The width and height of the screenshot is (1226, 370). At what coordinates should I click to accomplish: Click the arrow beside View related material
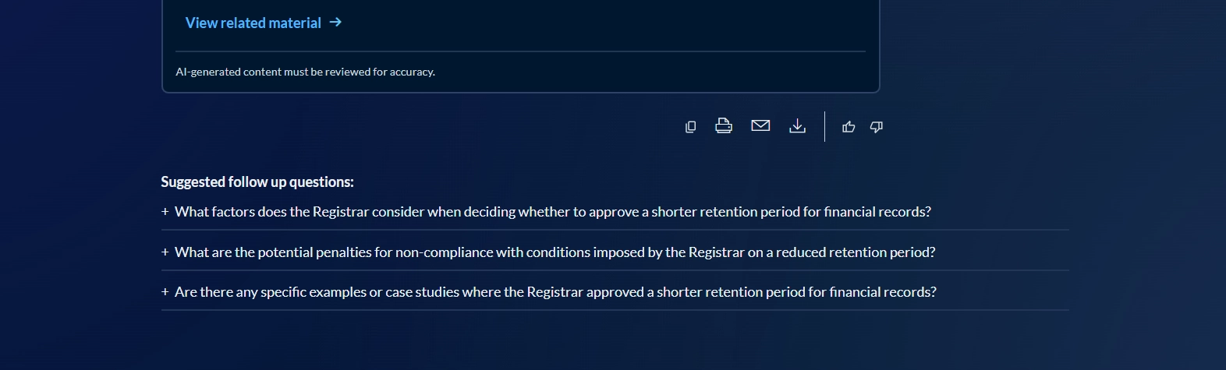[x=336, y=23]
